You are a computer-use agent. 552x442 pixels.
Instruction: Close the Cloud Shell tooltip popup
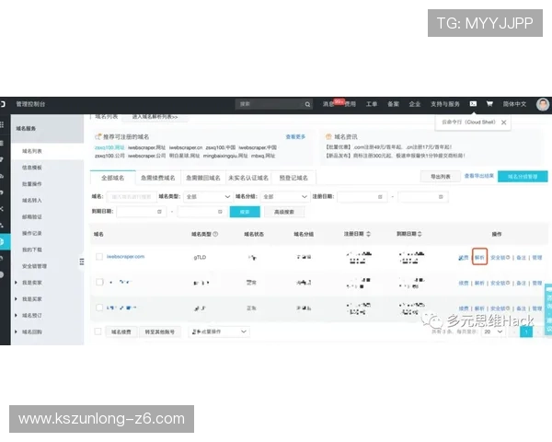pos(504,122)
